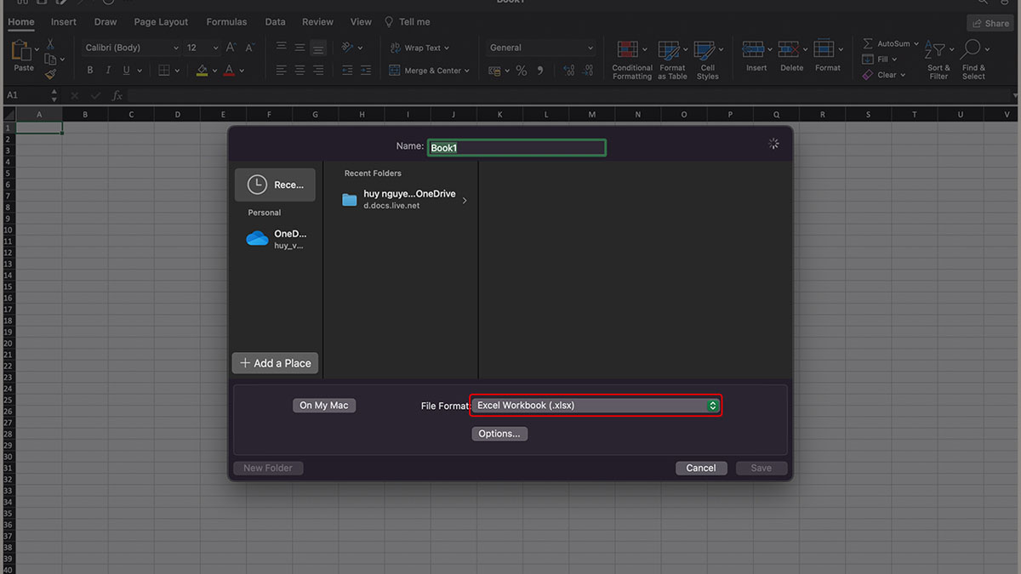
Task: Click the Copy icon in ribbon
Action: click(x=51, y=59)
